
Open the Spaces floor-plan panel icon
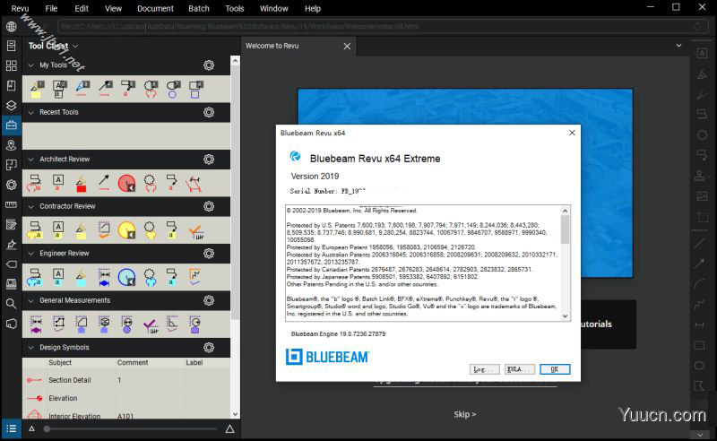pos(12,165)
